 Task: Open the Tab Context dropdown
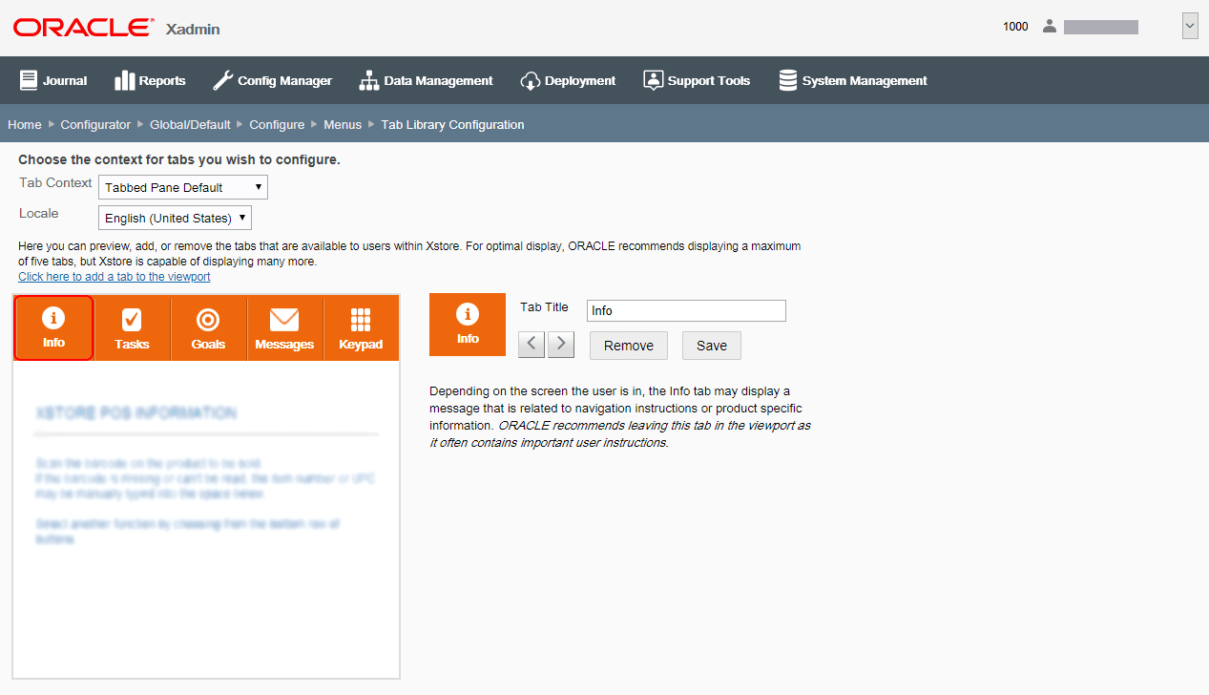pyautogui.click(x=182, y=187)
